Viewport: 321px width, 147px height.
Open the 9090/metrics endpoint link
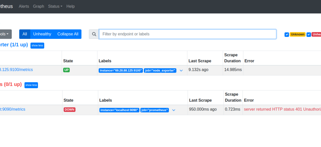pyautogui.click(x=12, y=109)
